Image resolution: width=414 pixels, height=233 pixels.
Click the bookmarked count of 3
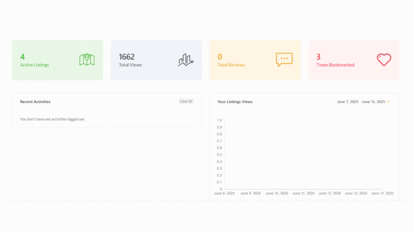point(319,57)
